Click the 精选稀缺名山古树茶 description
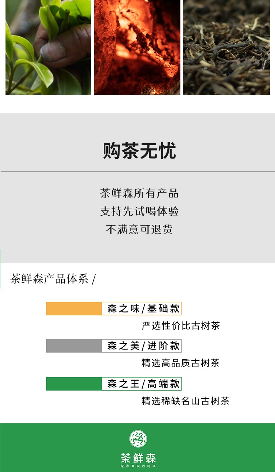Viewport: 275px width, 472px height. tap(186, 401)
